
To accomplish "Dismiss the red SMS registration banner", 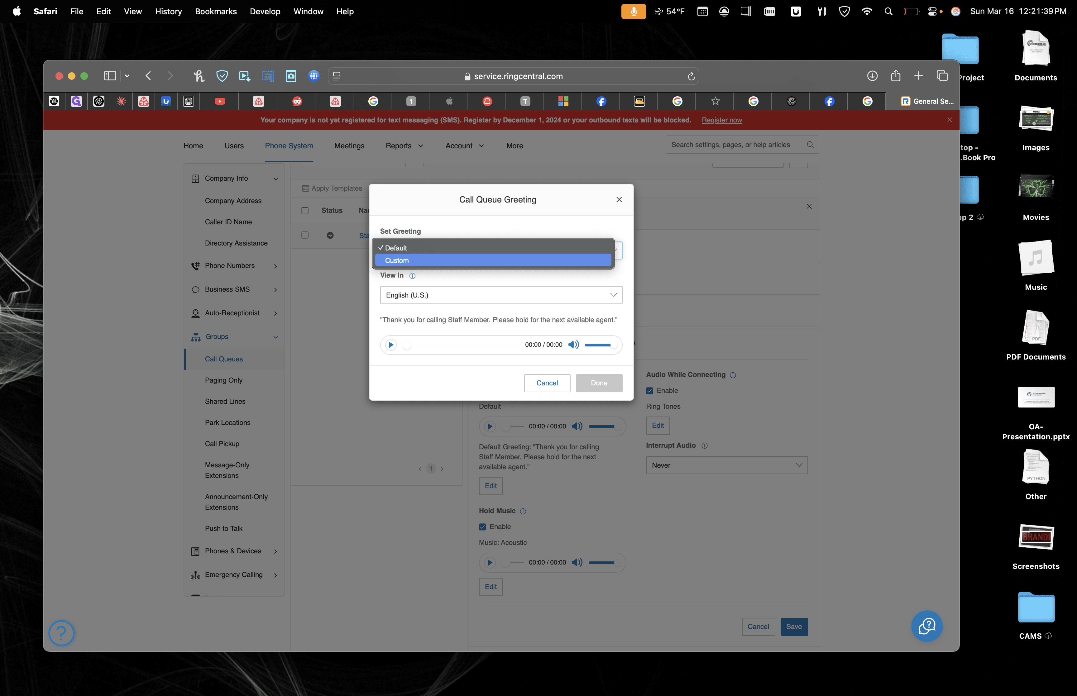I will tap(950, 120).
